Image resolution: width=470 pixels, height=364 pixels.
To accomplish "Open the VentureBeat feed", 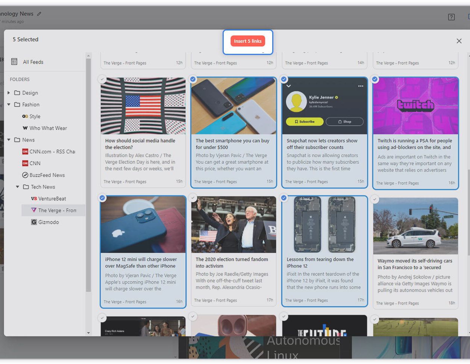I will pos(52,198).
